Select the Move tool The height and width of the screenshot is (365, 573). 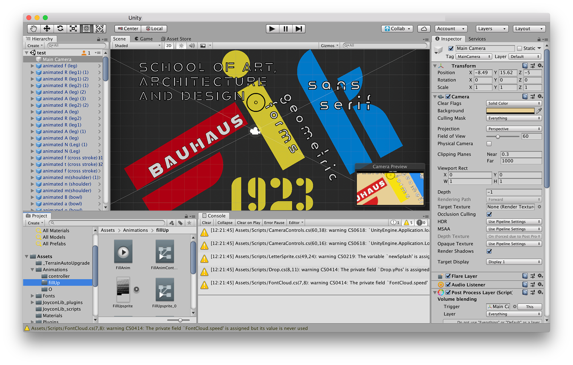[x=47, y=29]
